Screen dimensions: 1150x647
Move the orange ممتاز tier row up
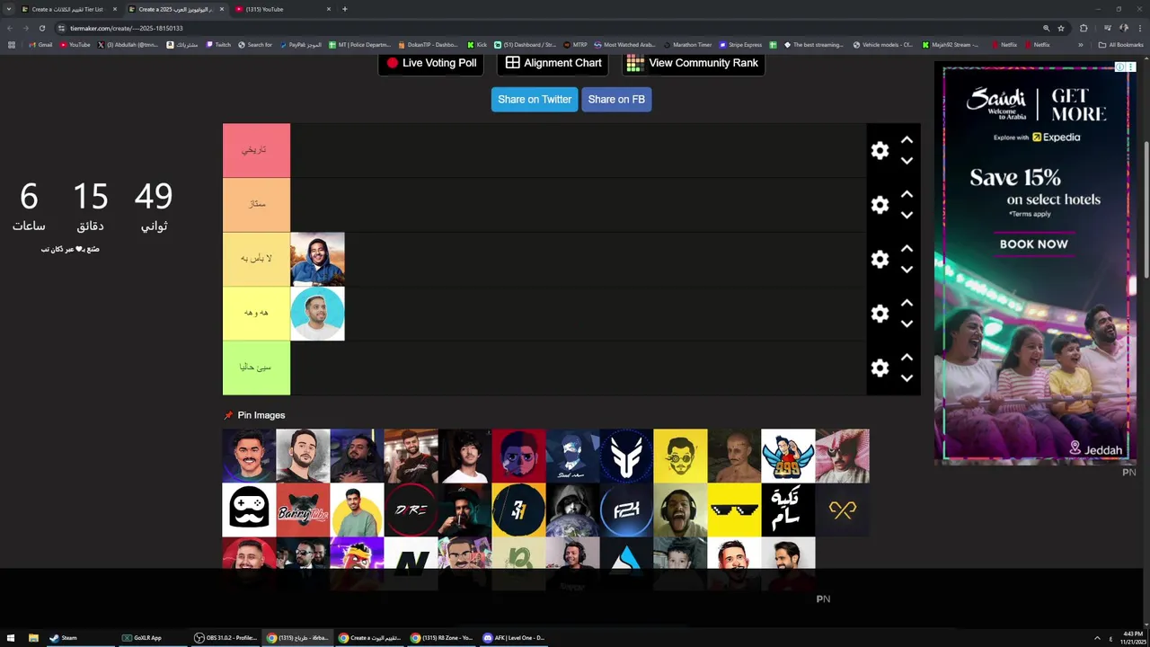tap(907, 194)
